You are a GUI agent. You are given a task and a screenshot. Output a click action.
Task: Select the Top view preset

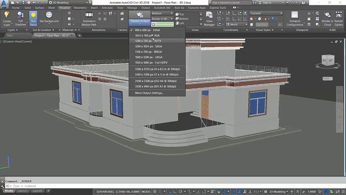[x=179, y=14]
